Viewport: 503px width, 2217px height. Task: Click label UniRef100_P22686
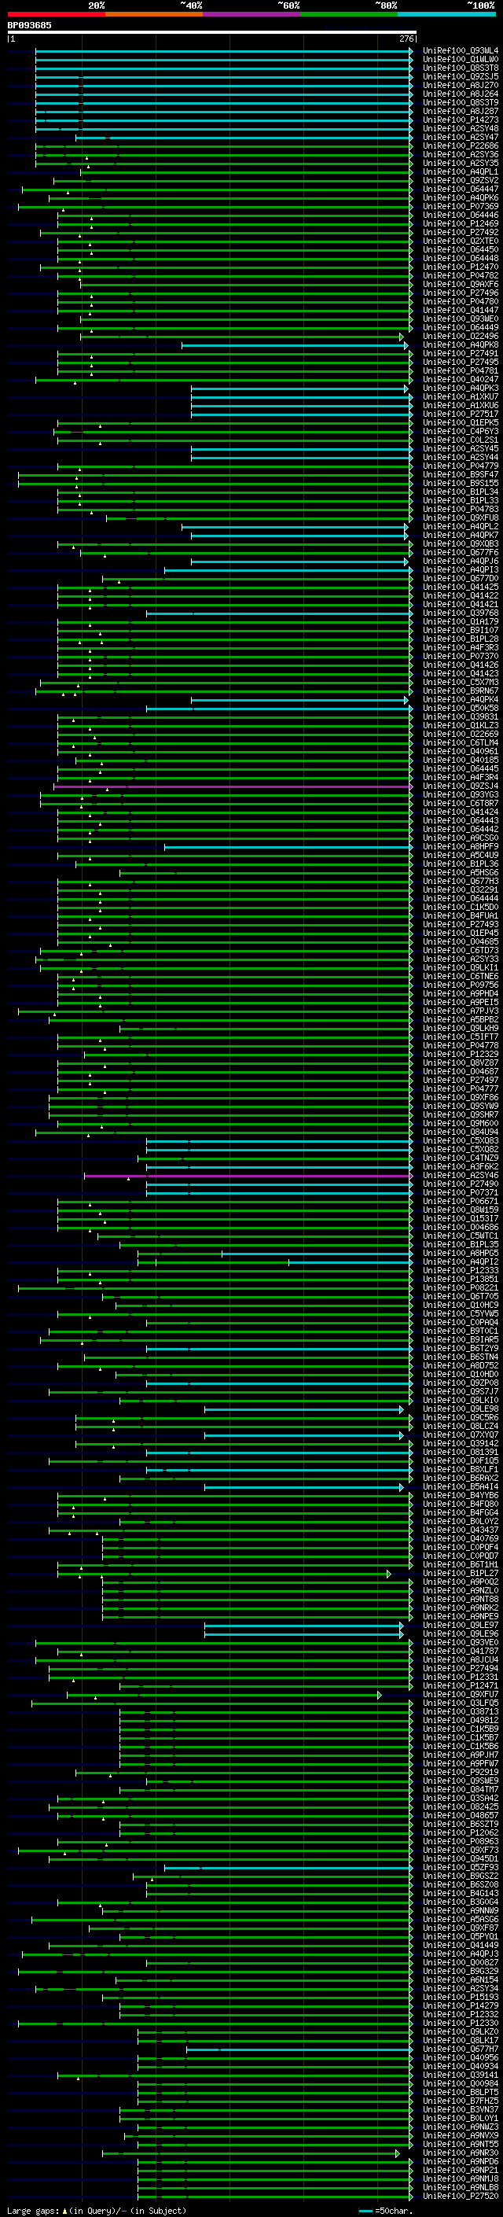tap(461, 146)
